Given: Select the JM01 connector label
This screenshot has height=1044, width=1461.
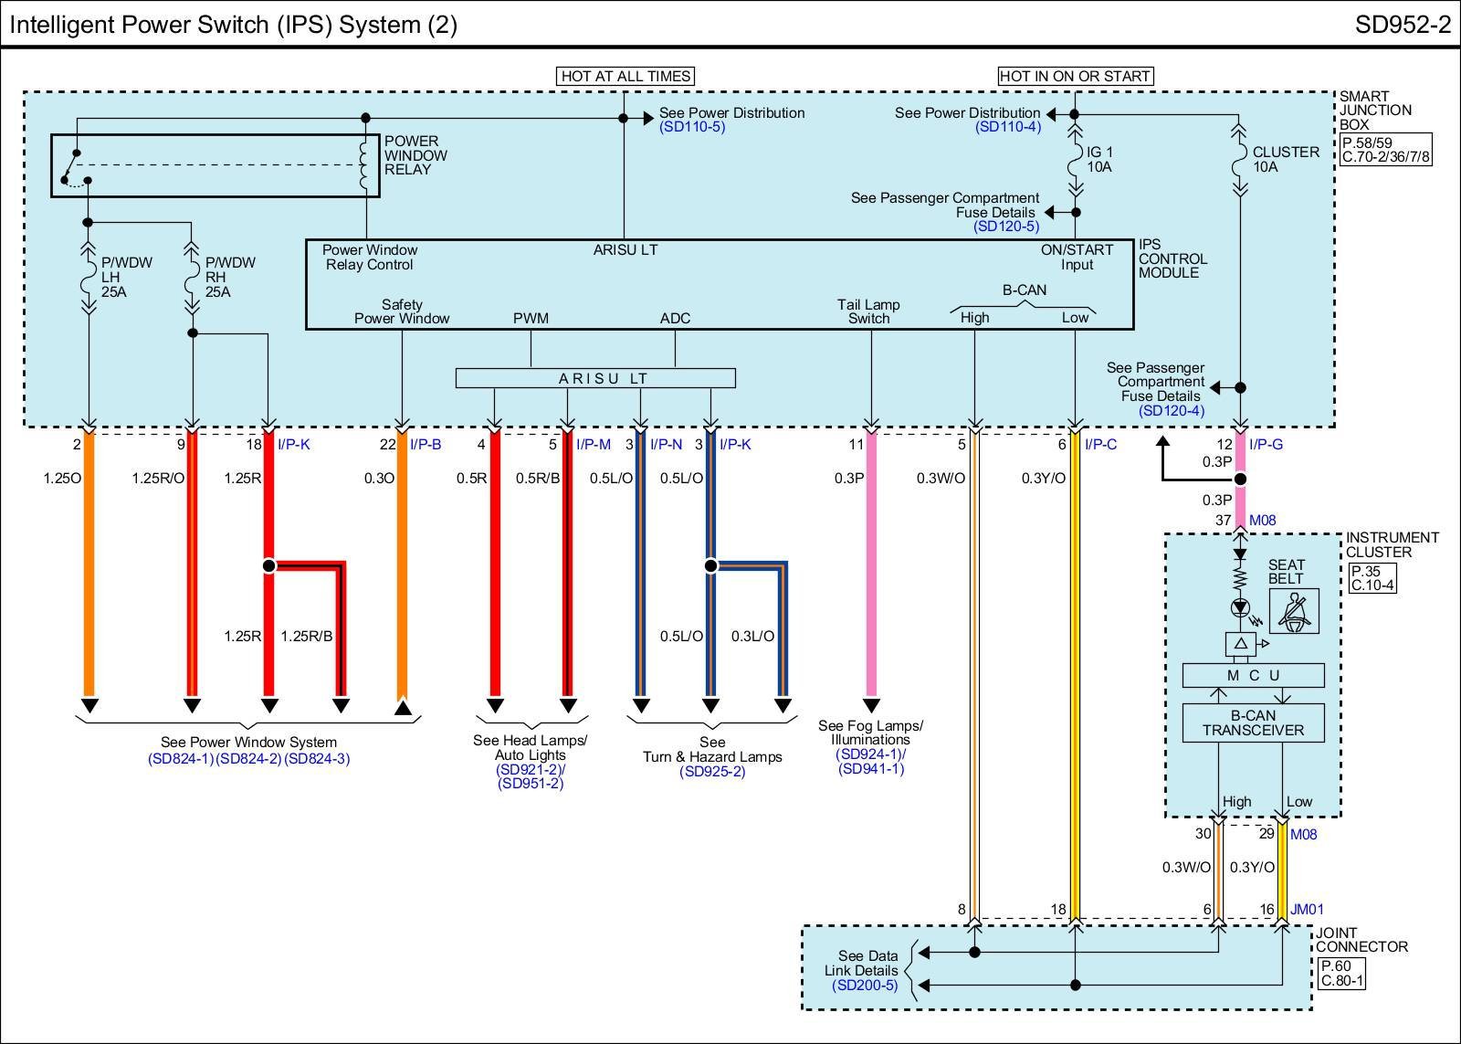Looking at the screenshot, I should click(1307, 909).
